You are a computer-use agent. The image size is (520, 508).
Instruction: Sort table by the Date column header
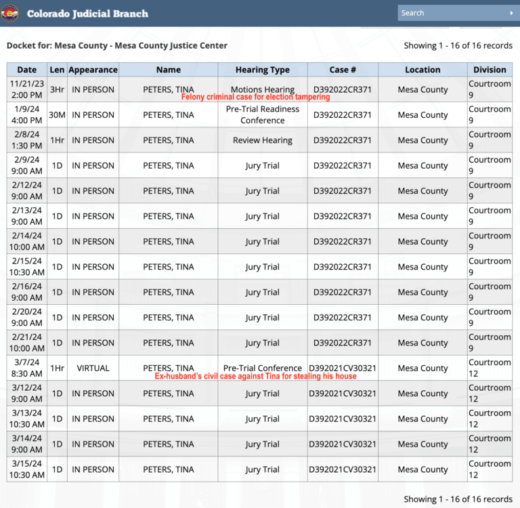[27, 70]
